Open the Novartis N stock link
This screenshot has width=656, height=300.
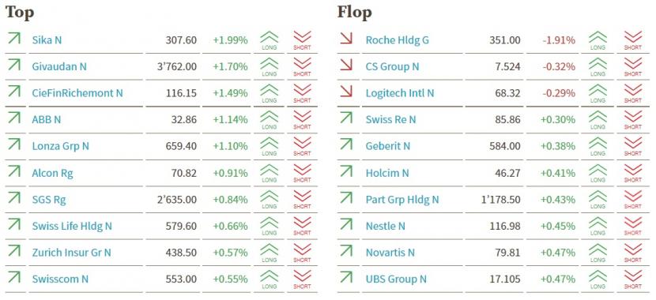390,253
